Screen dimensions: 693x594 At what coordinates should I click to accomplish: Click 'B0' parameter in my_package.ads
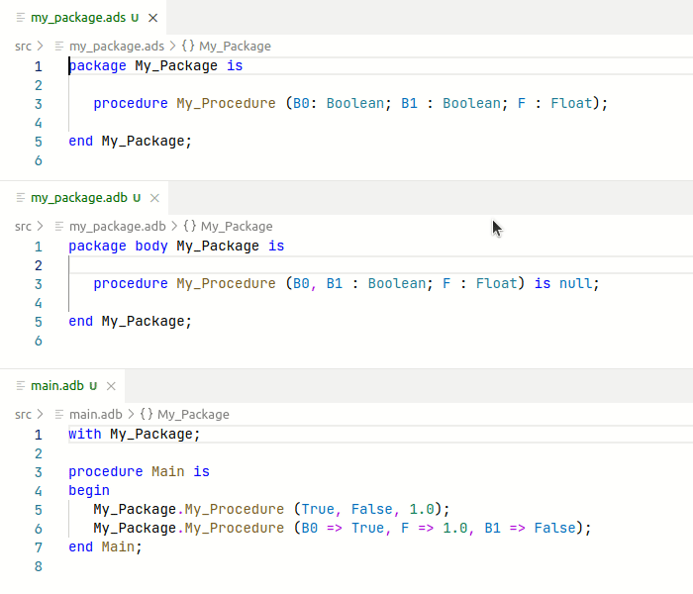[301, 103]
